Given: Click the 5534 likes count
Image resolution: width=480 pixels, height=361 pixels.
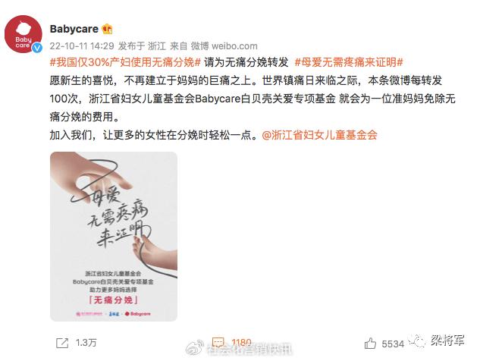Looking at the screenshot, I should [393, 344].
